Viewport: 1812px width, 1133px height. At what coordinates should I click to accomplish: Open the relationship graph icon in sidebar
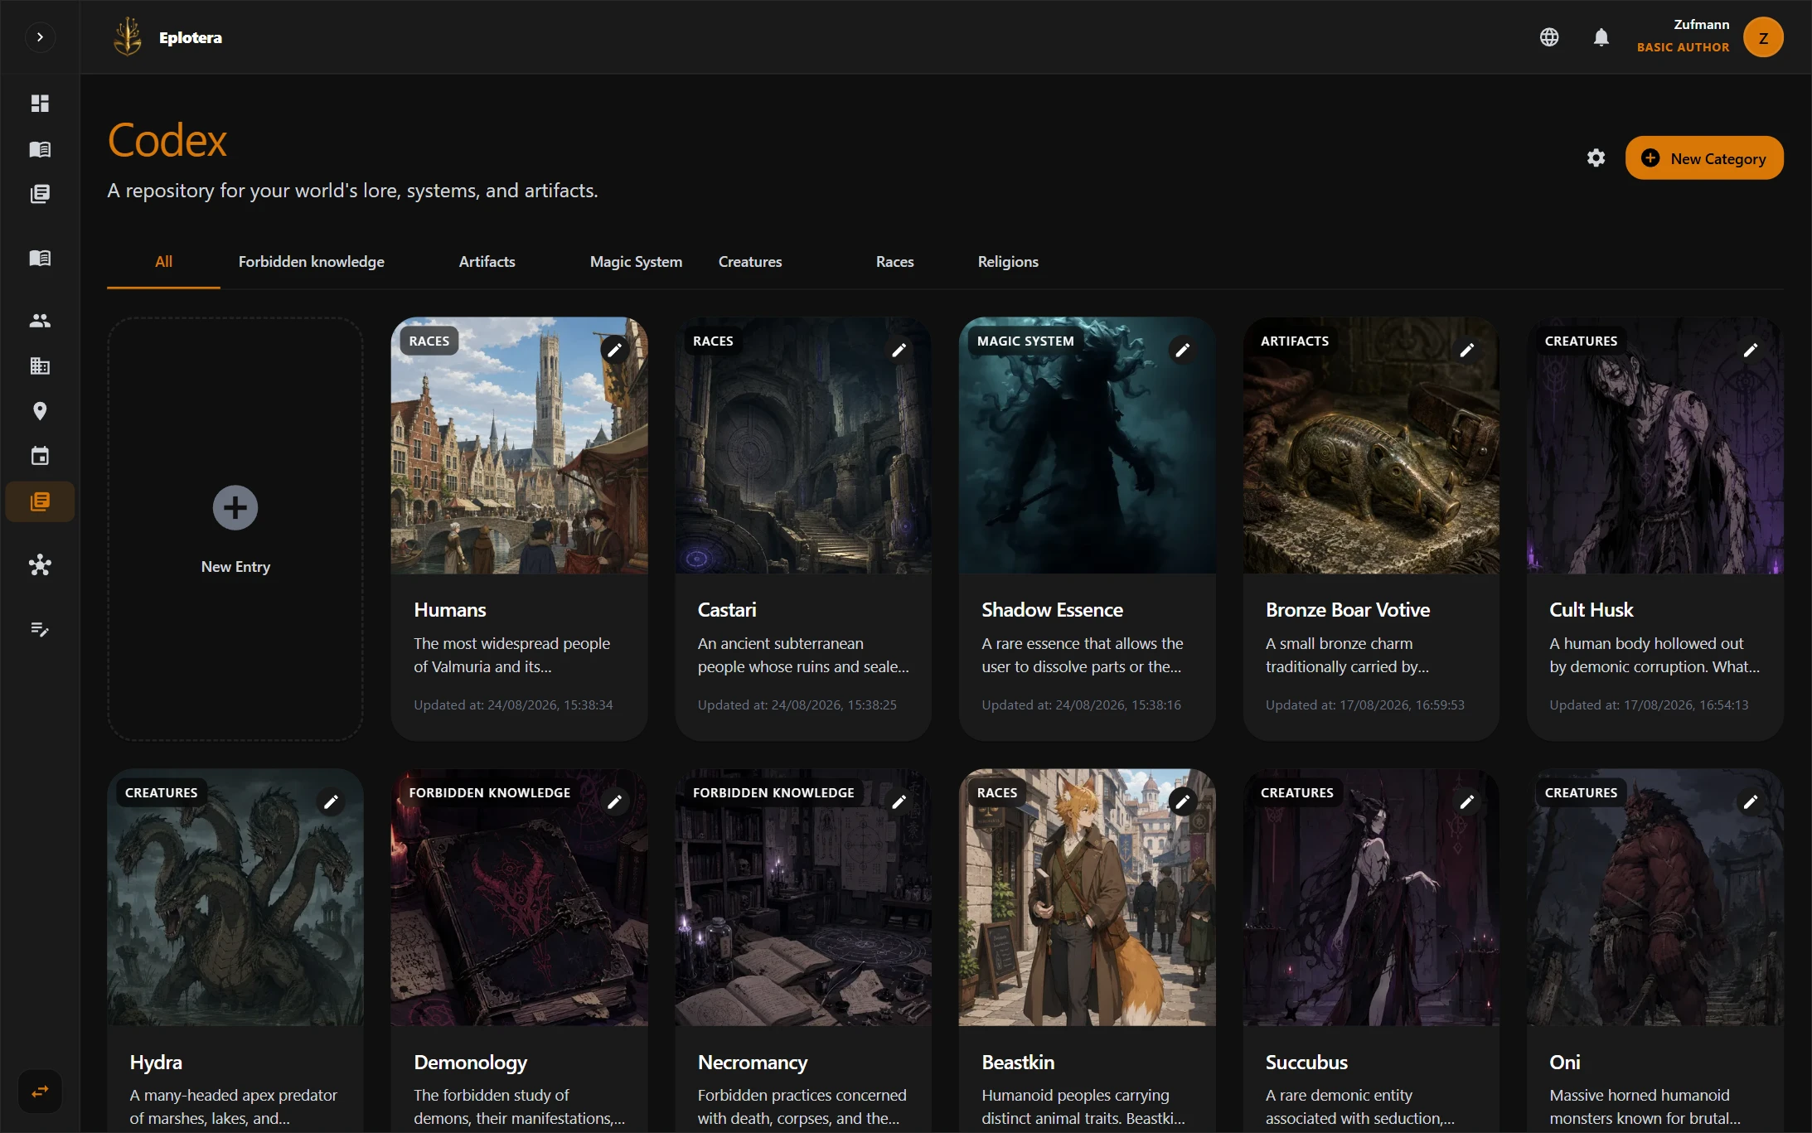click(40, 565)
